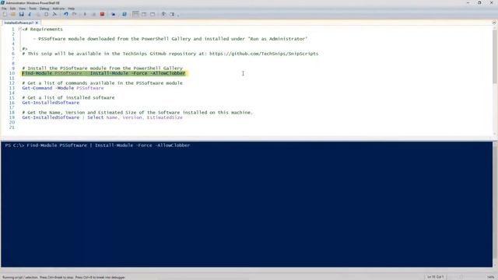Click the console command line 'PS C:\> Find-Module'
The height and width of the screenshot is (280, 498).
point(97,145)
